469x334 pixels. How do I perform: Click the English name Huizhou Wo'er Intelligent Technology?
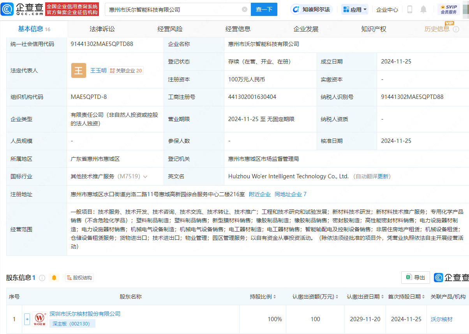(x=288, y=177)
